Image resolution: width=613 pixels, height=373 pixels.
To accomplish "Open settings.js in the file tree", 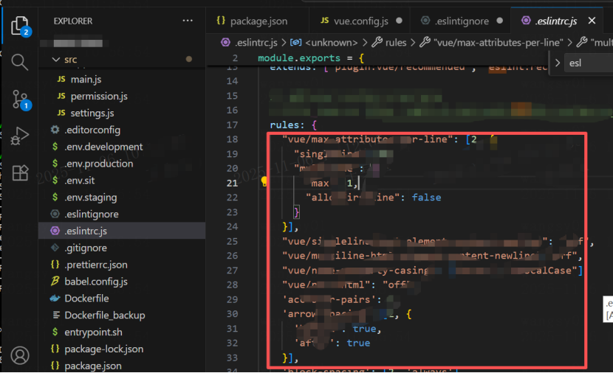I will click(92, 113).
